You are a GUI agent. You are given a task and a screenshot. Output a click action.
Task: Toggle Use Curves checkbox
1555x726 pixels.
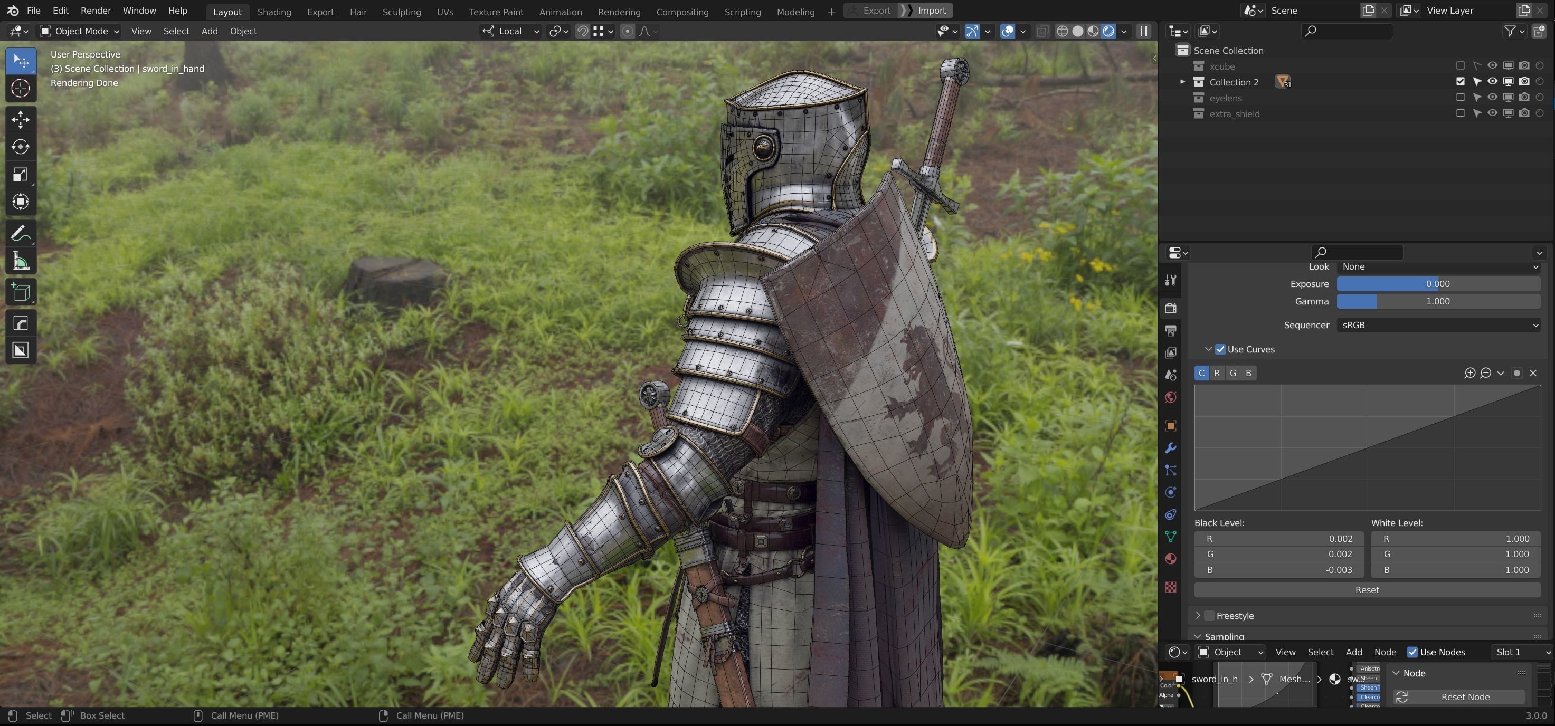[1220, 349]
